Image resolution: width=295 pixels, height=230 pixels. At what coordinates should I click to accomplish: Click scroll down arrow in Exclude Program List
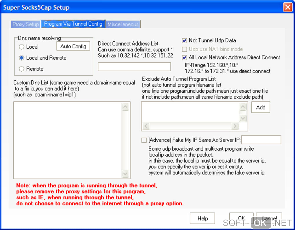click(243, 118)
